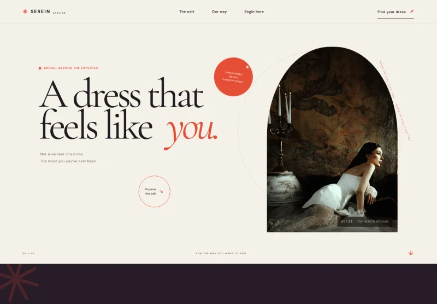Open the SEREIN Atelier home link
Screen dimensions: 437x304
[44, 11]
